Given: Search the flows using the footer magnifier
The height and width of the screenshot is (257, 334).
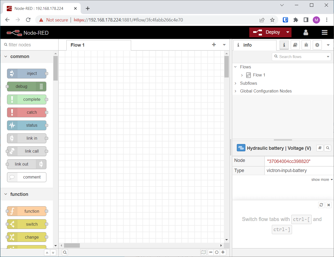Looking at the screenshot, I should 65,252.
